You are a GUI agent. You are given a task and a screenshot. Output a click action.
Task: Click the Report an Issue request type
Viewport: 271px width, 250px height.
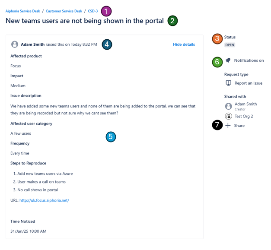[248, 83]
